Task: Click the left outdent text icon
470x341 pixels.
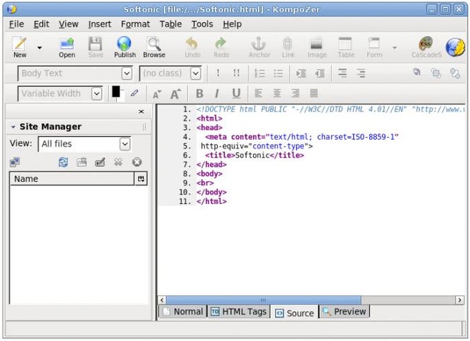Action: [301, 73]
